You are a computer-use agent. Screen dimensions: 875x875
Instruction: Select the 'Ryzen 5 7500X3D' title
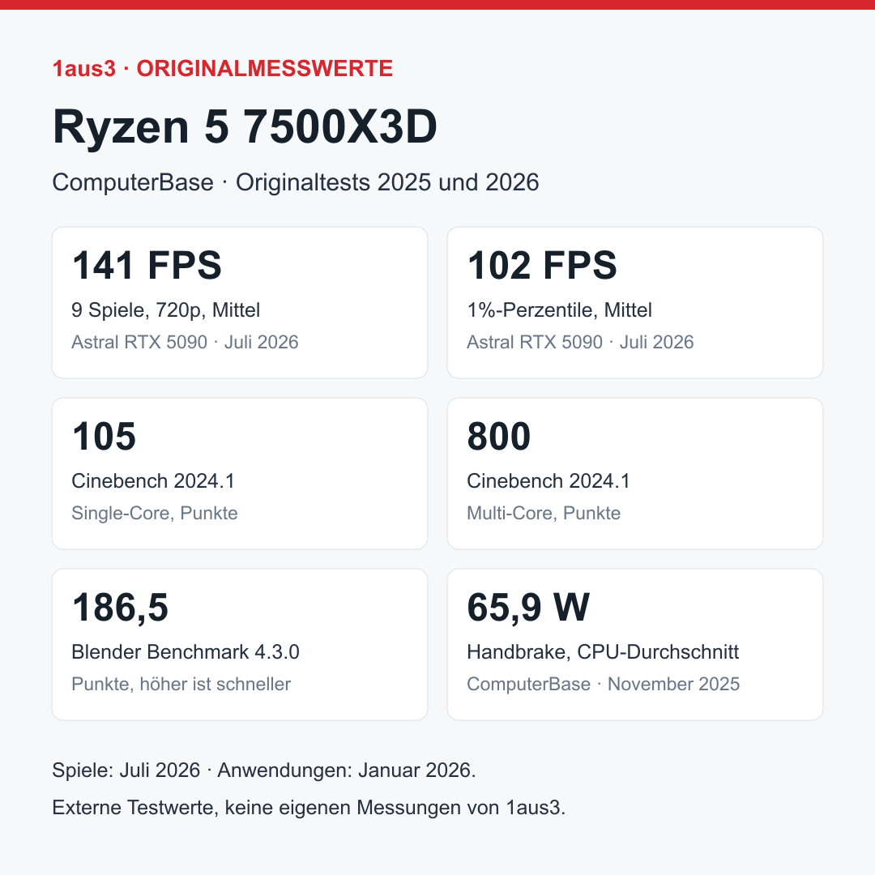245,126
